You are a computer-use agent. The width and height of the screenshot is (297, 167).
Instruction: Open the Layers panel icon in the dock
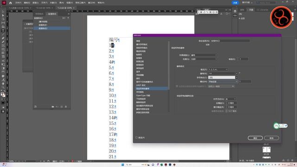235,11
